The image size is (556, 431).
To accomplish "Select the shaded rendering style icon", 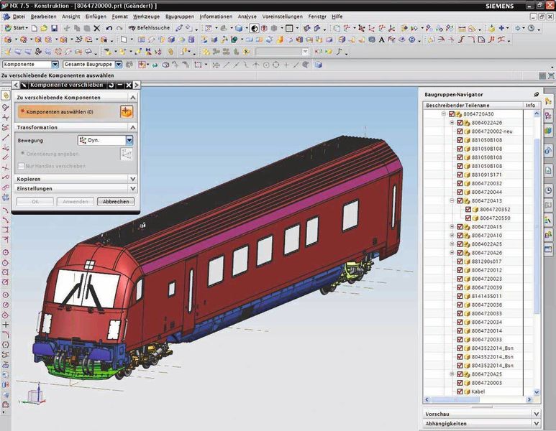I will (x=254, y=28).
